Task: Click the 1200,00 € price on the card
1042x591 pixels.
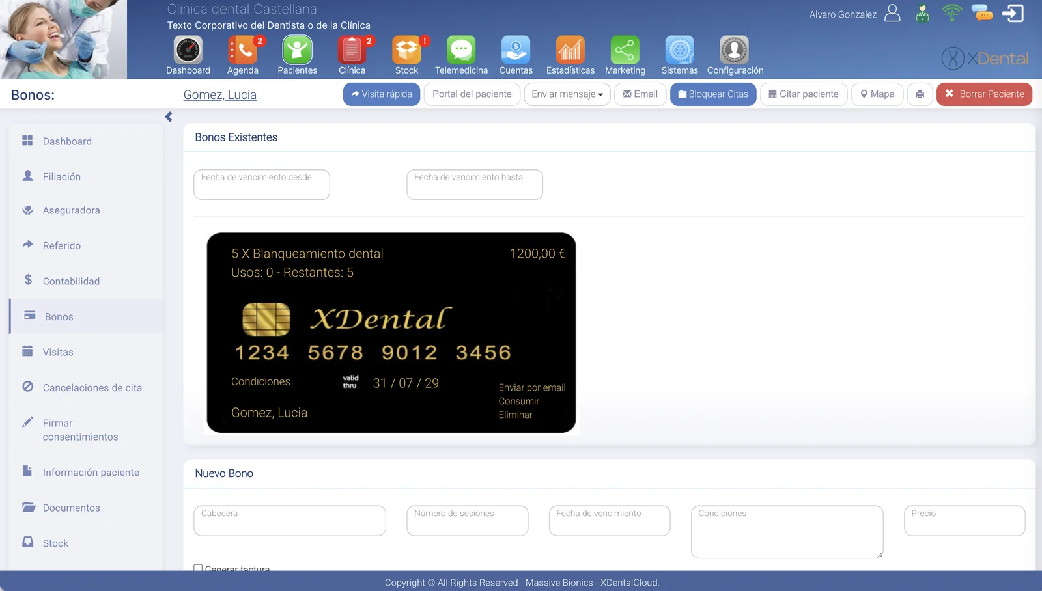Action: 537,254
